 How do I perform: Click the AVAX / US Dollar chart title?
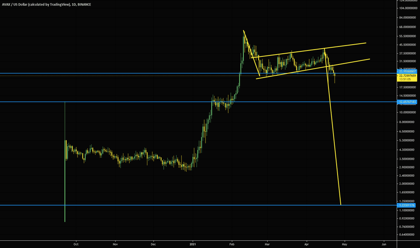pyautogui.click(x=46, y=5)
